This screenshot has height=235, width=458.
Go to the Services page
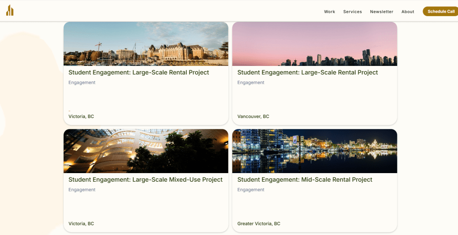352,12
